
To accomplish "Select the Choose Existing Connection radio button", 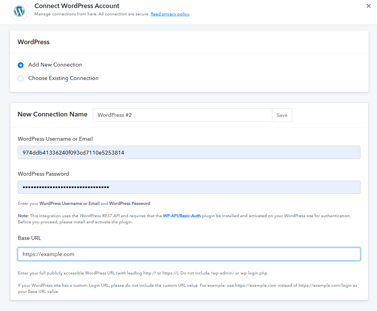I will 21,78.
